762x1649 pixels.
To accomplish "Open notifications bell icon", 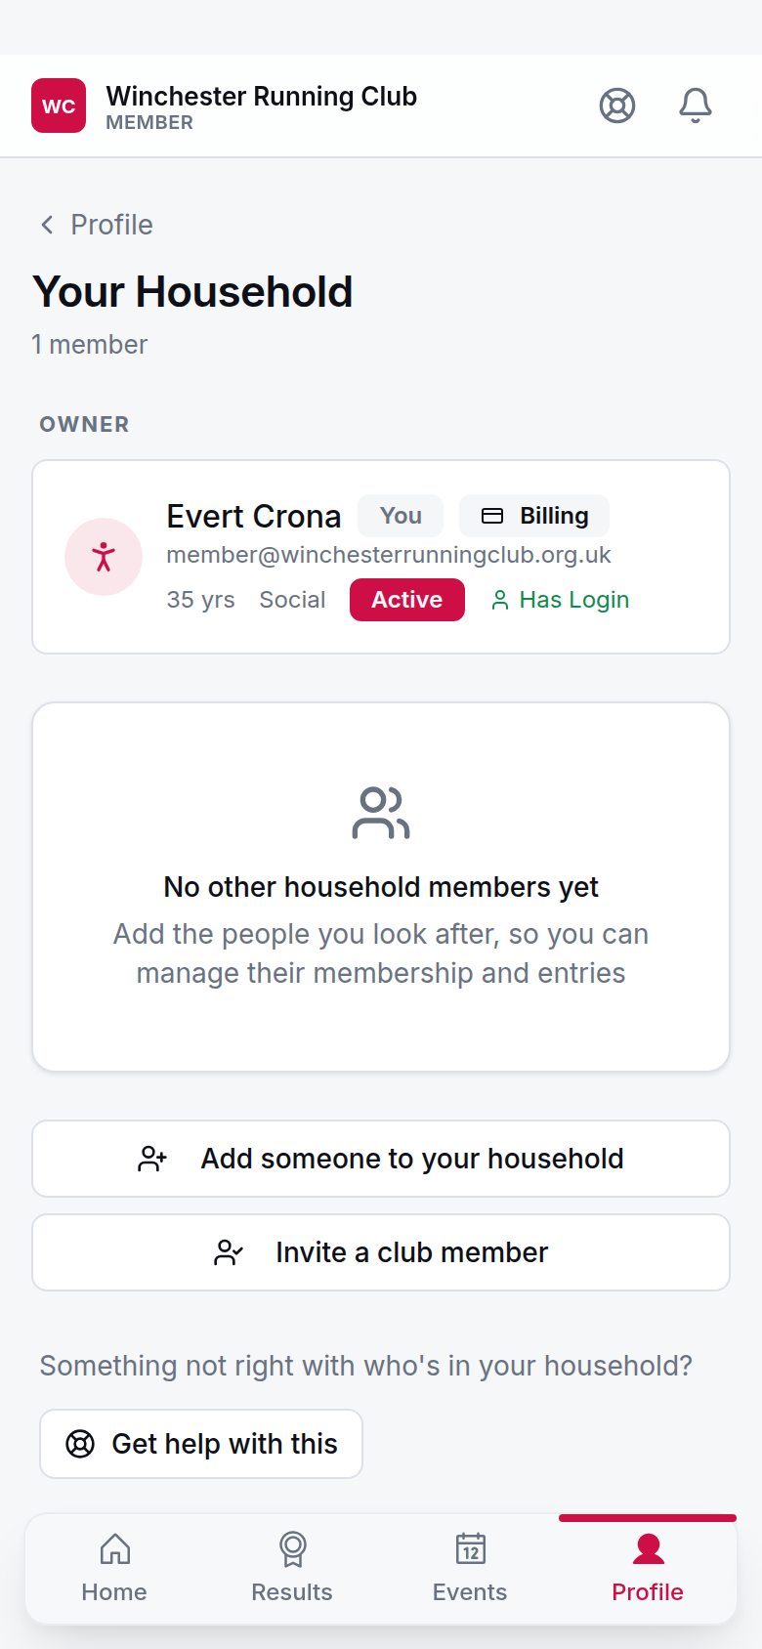I will tap(696, 106).
